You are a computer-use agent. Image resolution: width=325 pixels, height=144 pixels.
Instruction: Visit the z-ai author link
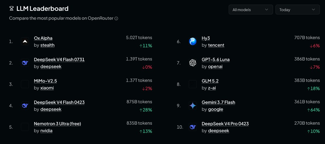click(212, 88)
